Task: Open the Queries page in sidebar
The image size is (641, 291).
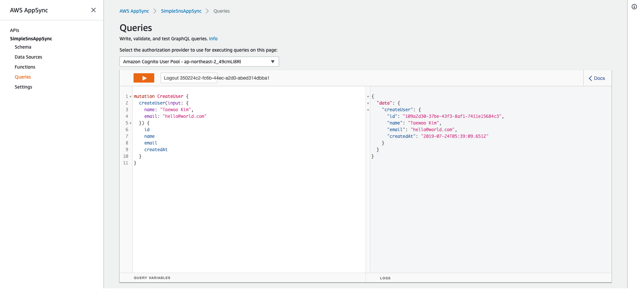Action: 23,77
